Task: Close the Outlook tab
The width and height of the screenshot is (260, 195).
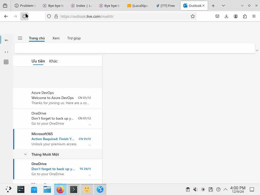Action: [x=203, y=6]
